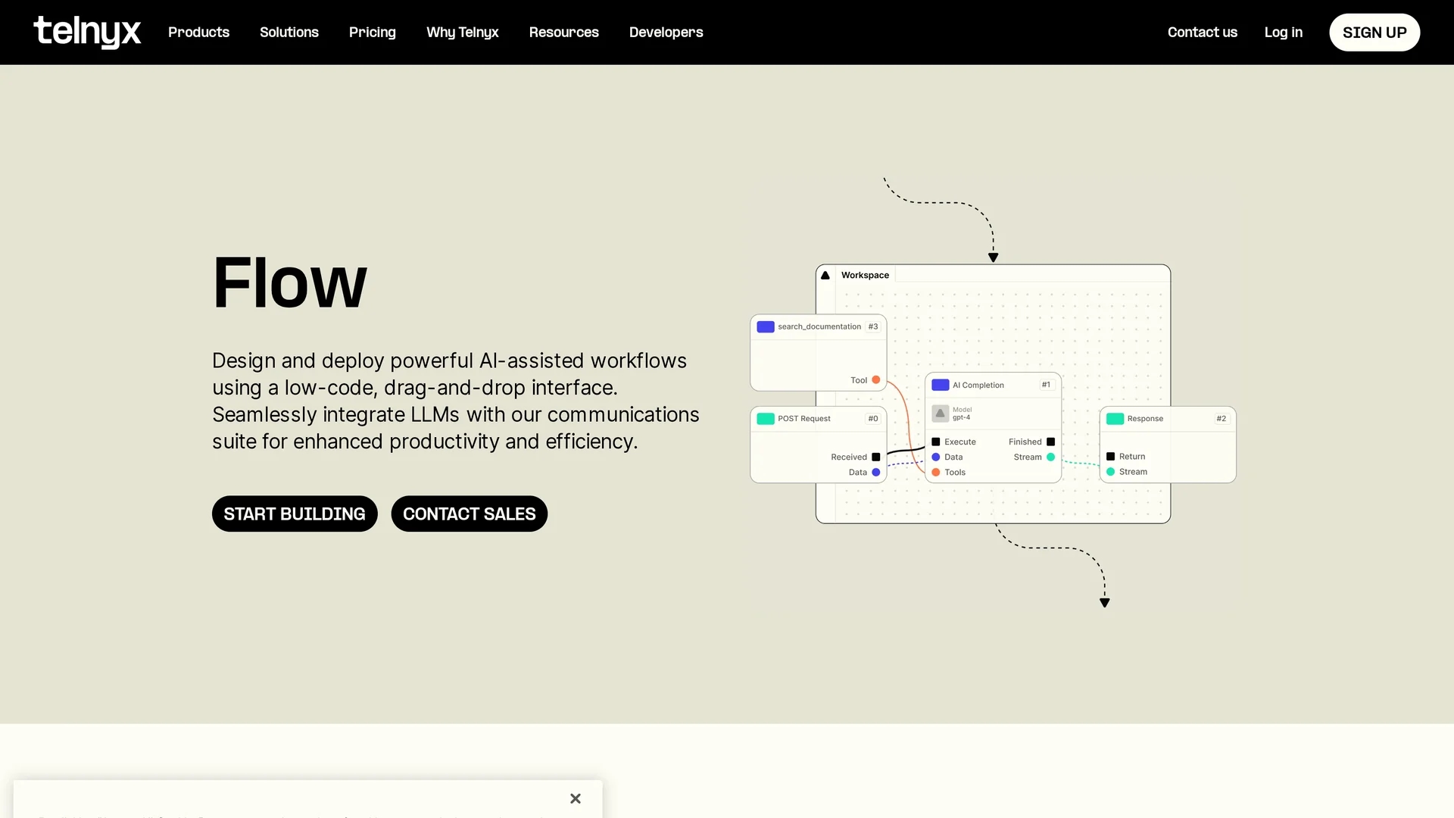Open the Solutions menu
This screenshot has width=1454, height=818.
(x=289, y=32)
